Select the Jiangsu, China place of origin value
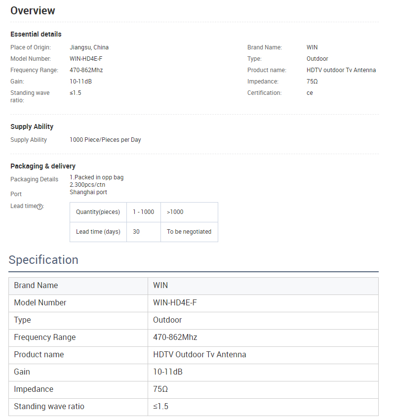This screenshot has height=420, width=395. click(89, 47)
